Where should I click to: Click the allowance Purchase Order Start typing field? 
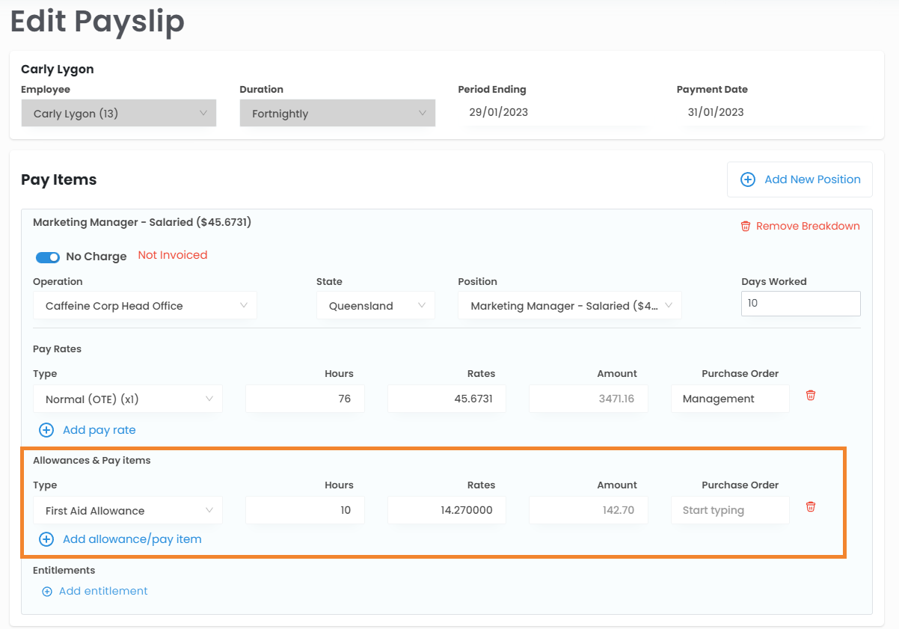[729, 511]
